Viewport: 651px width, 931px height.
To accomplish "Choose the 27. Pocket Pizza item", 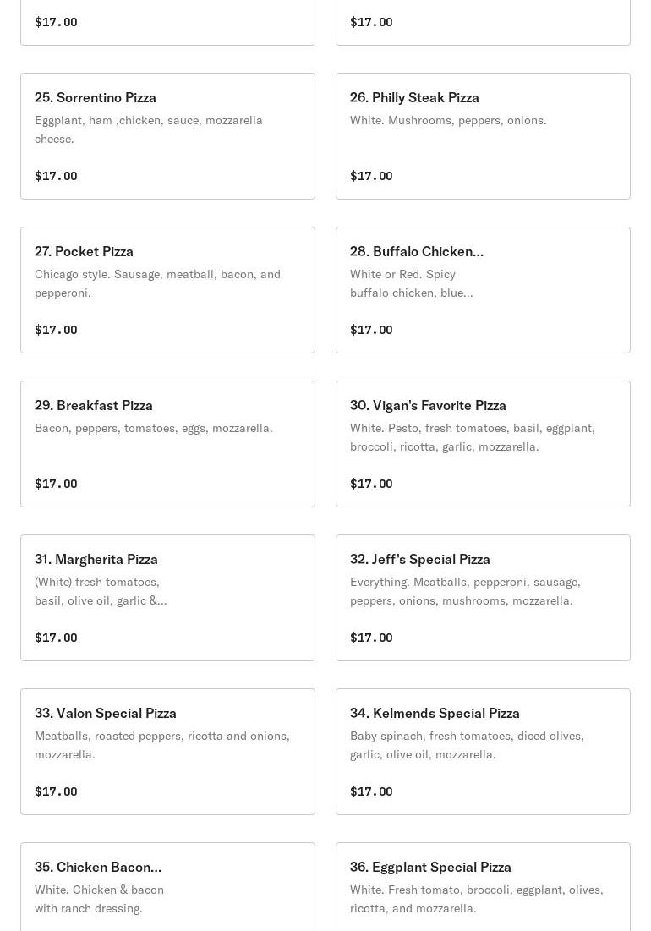I will coord(167,290).
